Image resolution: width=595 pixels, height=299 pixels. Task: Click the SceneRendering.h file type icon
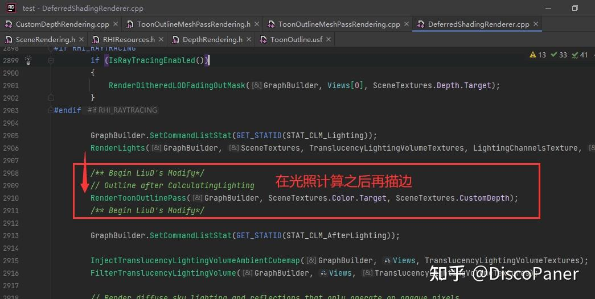(9, 39)
